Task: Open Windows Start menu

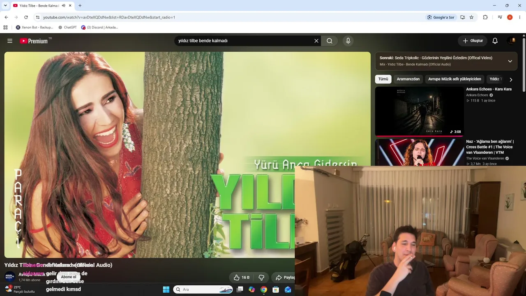Action: pos(166,289)
